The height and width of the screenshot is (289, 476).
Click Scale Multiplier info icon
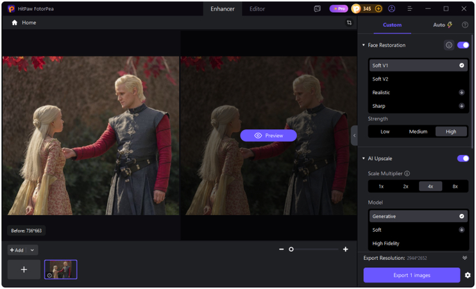click(x=407, y=173)
